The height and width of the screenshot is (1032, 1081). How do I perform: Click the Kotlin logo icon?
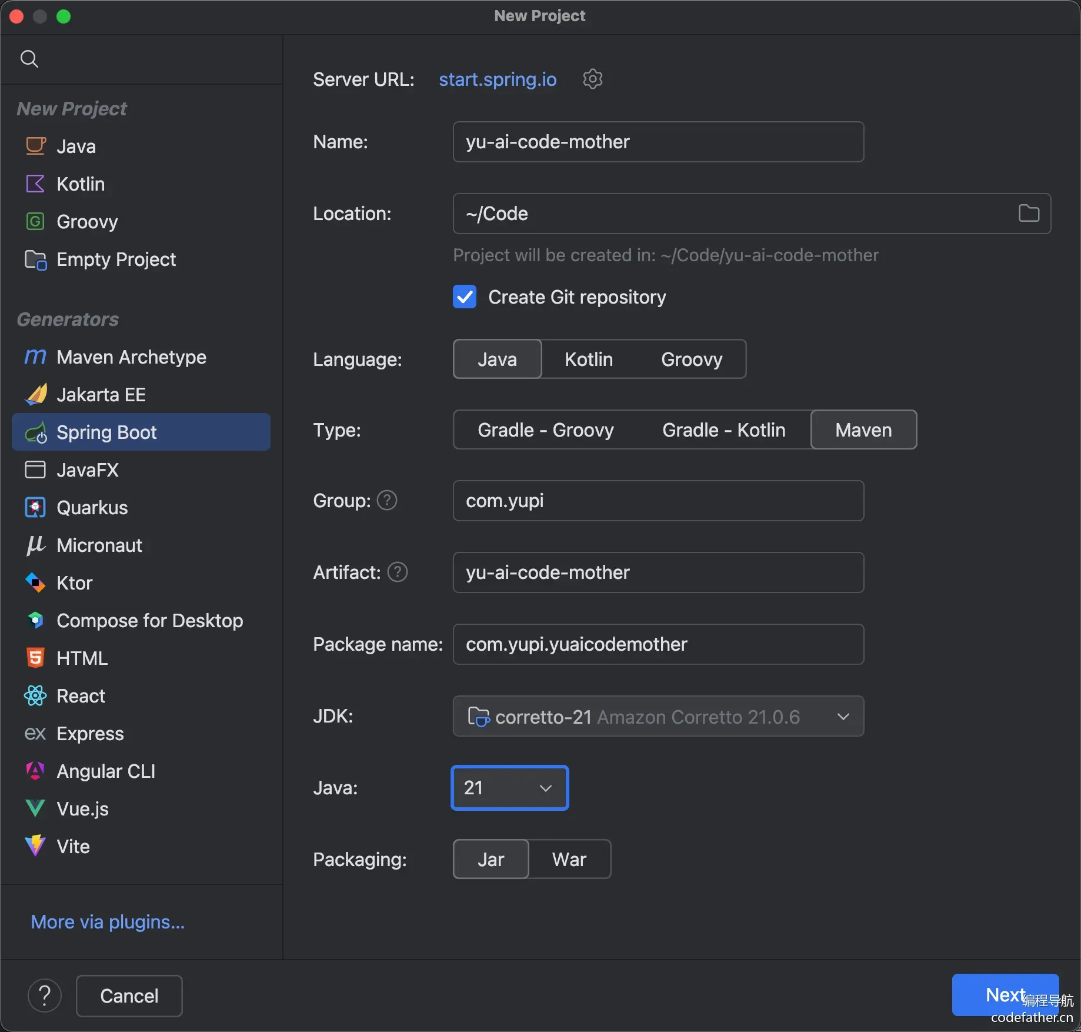click(x=35, y=184)
